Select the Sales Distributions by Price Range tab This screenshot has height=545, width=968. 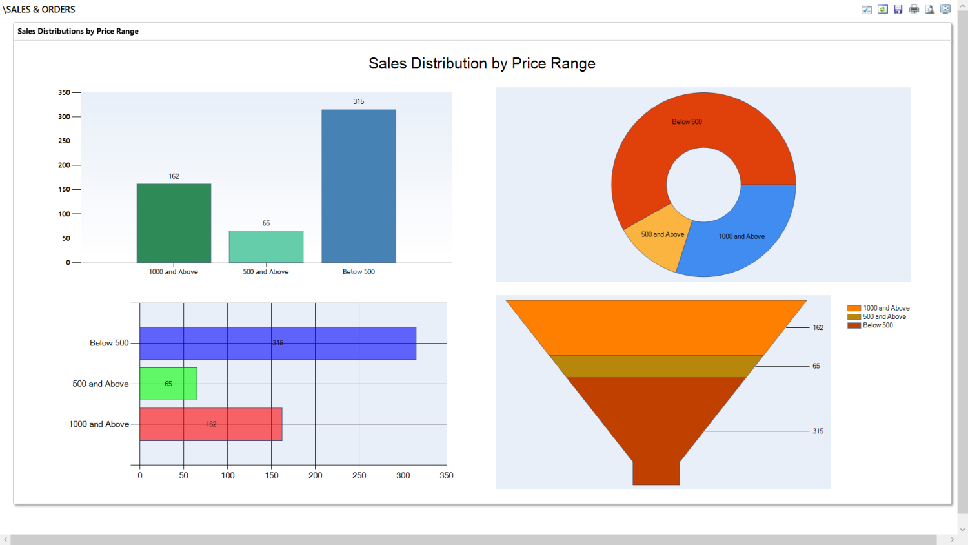pos(77,31)
